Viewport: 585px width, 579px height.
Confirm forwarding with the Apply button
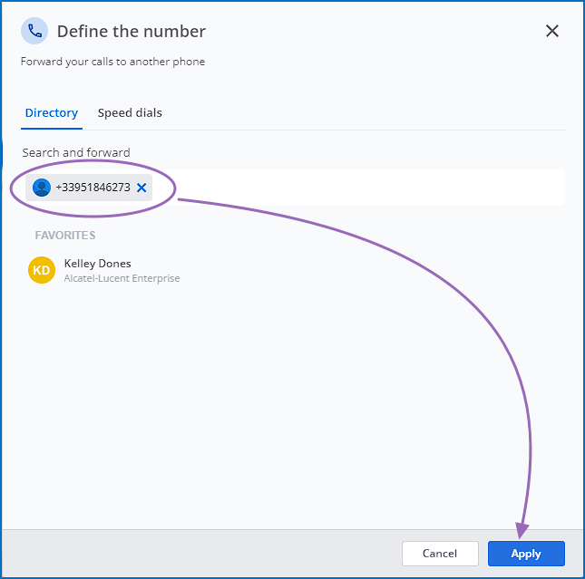point(525,554)
